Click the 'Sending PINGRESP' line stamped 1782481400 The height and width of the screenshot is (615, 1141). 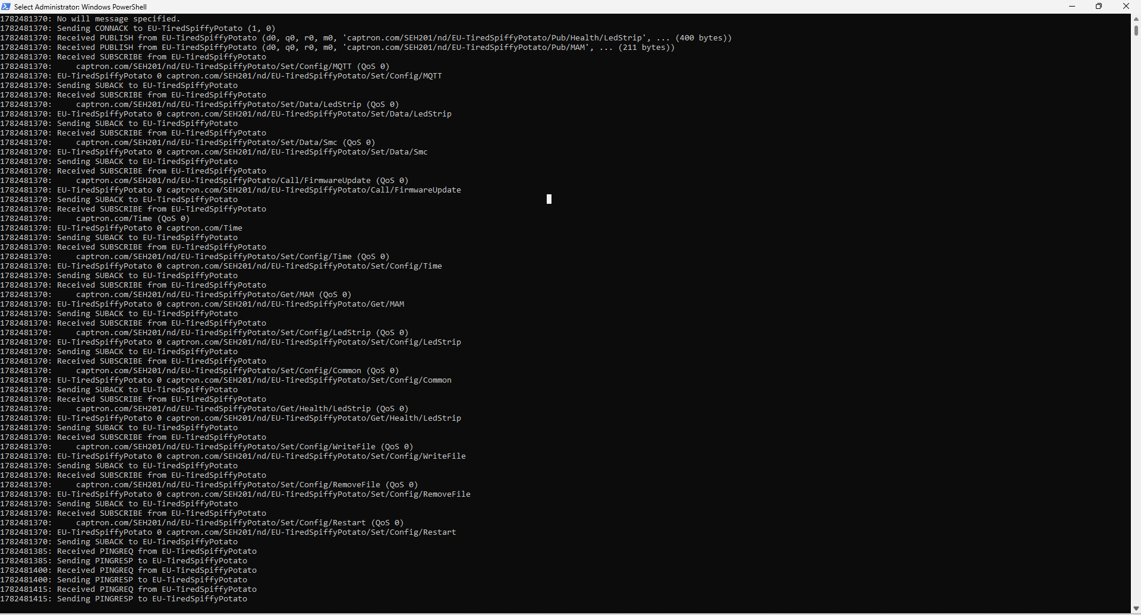[124, 580]
